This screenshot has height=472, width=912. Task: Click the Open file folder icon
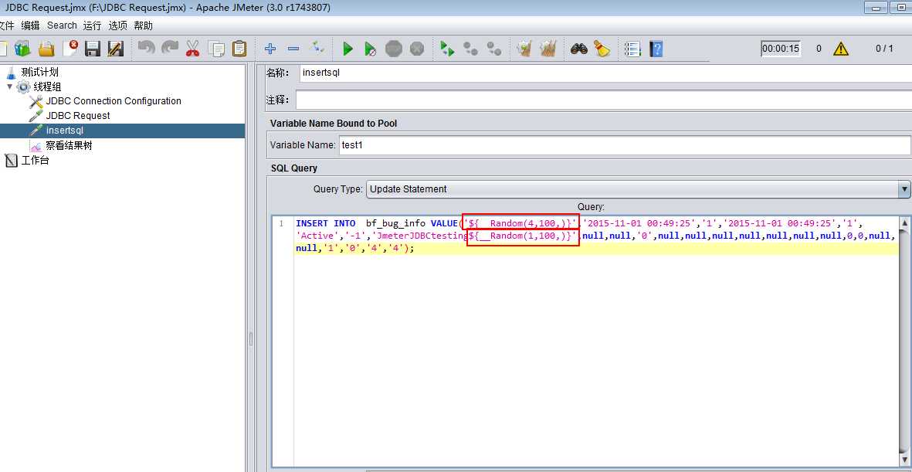coord(46,49)
